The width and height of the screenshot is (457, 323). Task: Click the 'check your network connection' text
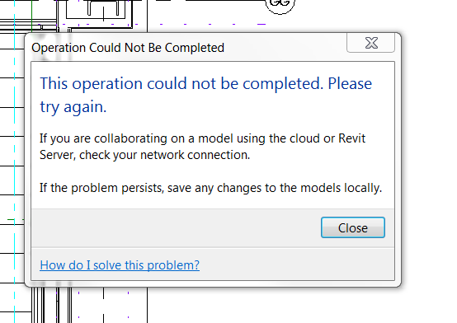click(164, 155)
